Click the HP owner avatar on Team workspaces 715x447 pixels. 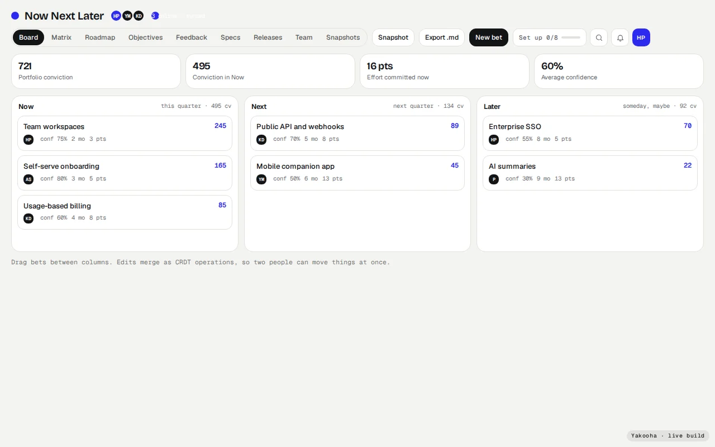point(28,139)
